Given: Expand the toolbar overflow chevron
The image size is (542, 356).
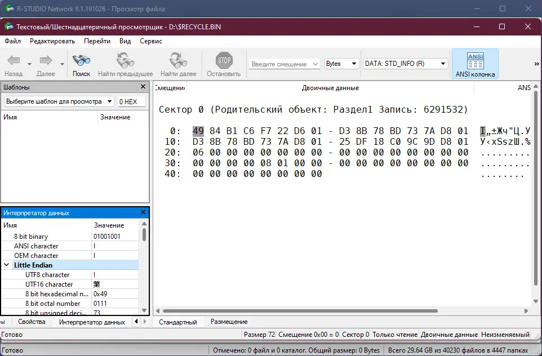Looking at the screenshot, I should click(536, 64).
